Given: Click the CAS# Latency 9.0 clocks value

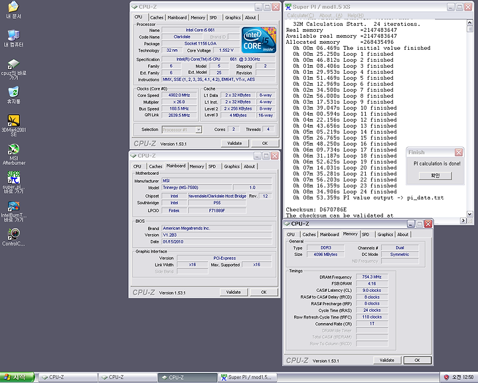Looking at the screenshot, I should pyautogui.click(x=372, y=290).
